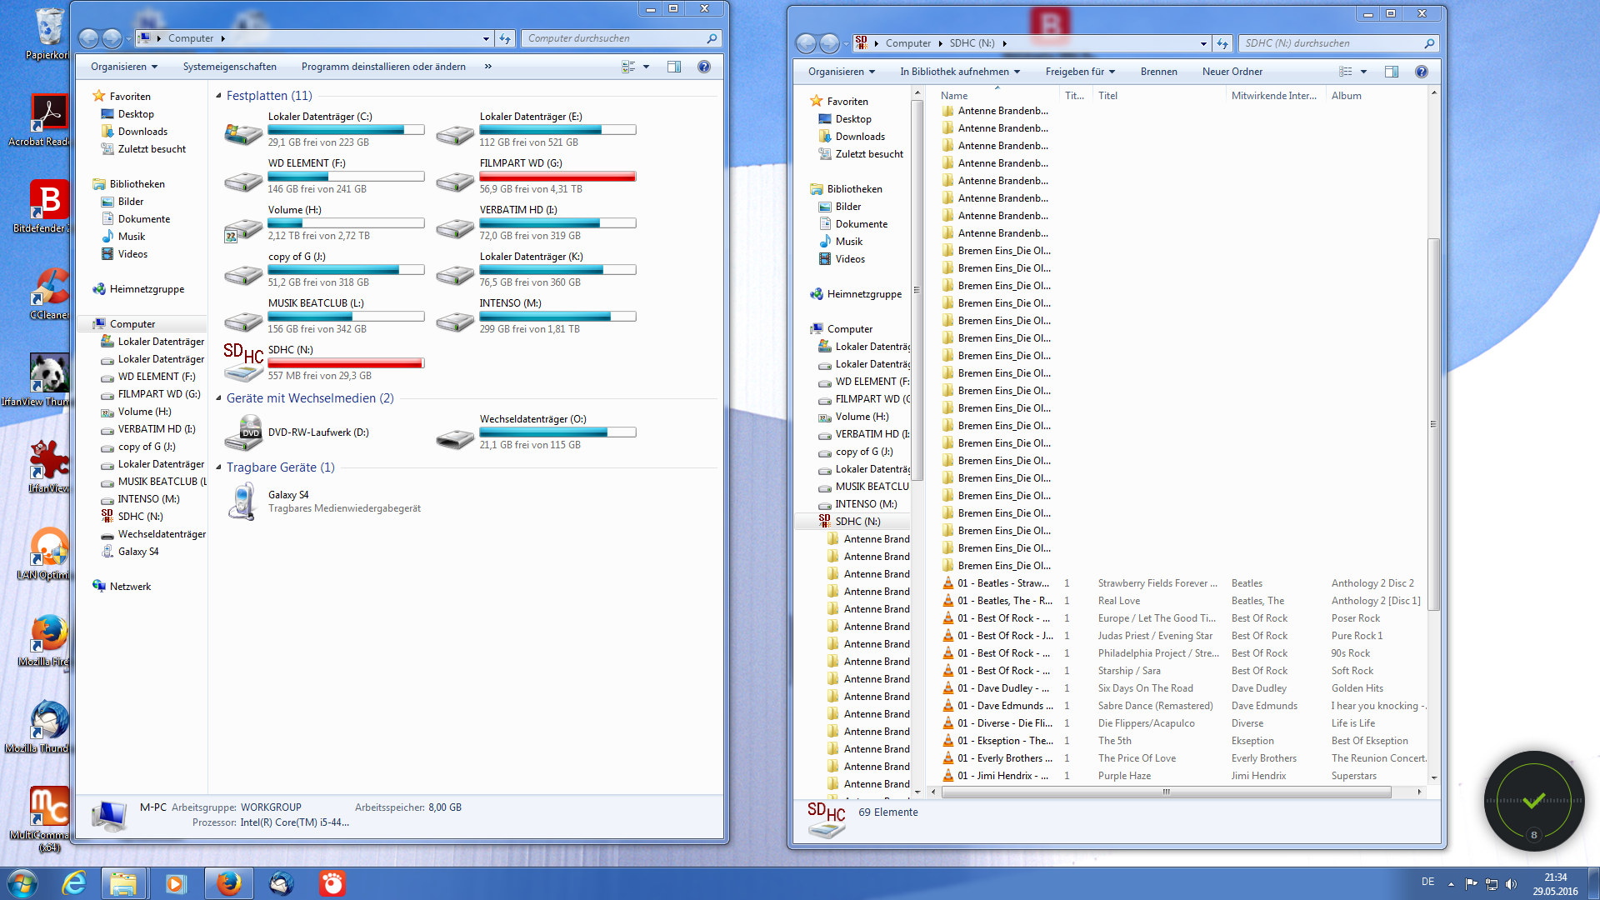Image resolution: width=1600 pixels, height=900 pixels.
Task: Click the help icon in Computer window
Action: (704, 67)
